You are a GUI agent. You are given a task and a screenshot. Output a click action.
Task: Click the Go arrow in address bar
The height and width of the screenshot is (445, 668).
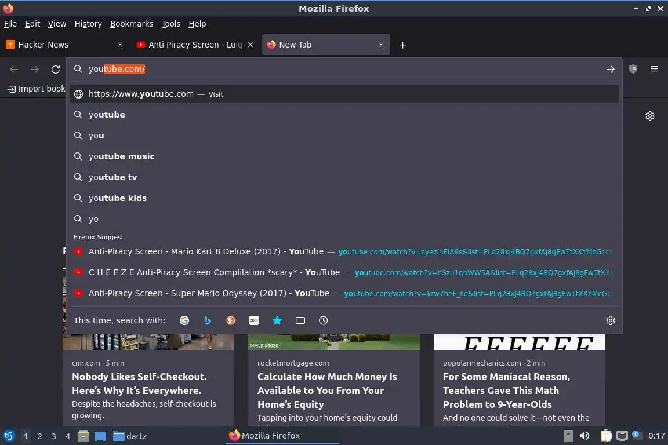[611, 69]
